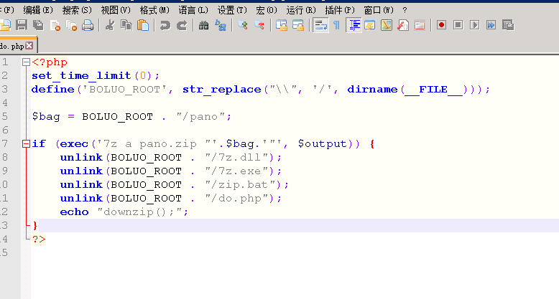Open the 插件(P) plugins menu
The image size is (559, 299).
coord(340,9)
